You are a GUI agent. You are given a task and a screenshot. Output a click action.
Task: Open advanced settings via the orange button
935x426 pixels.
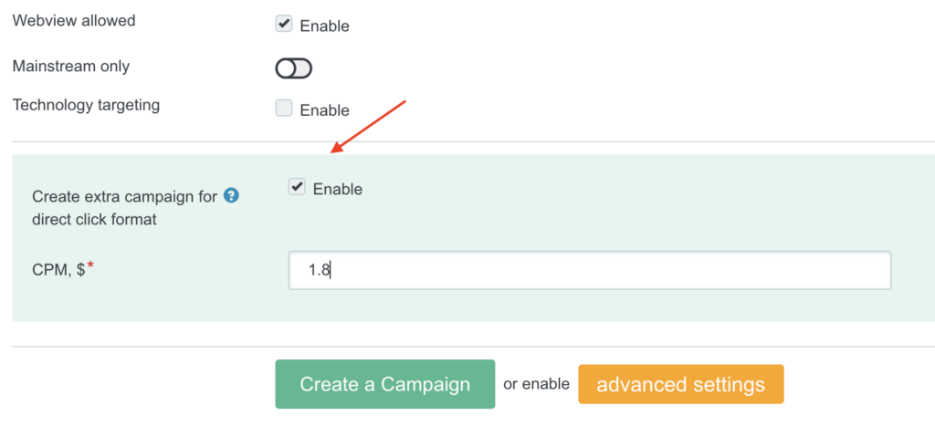pos(680,384)
